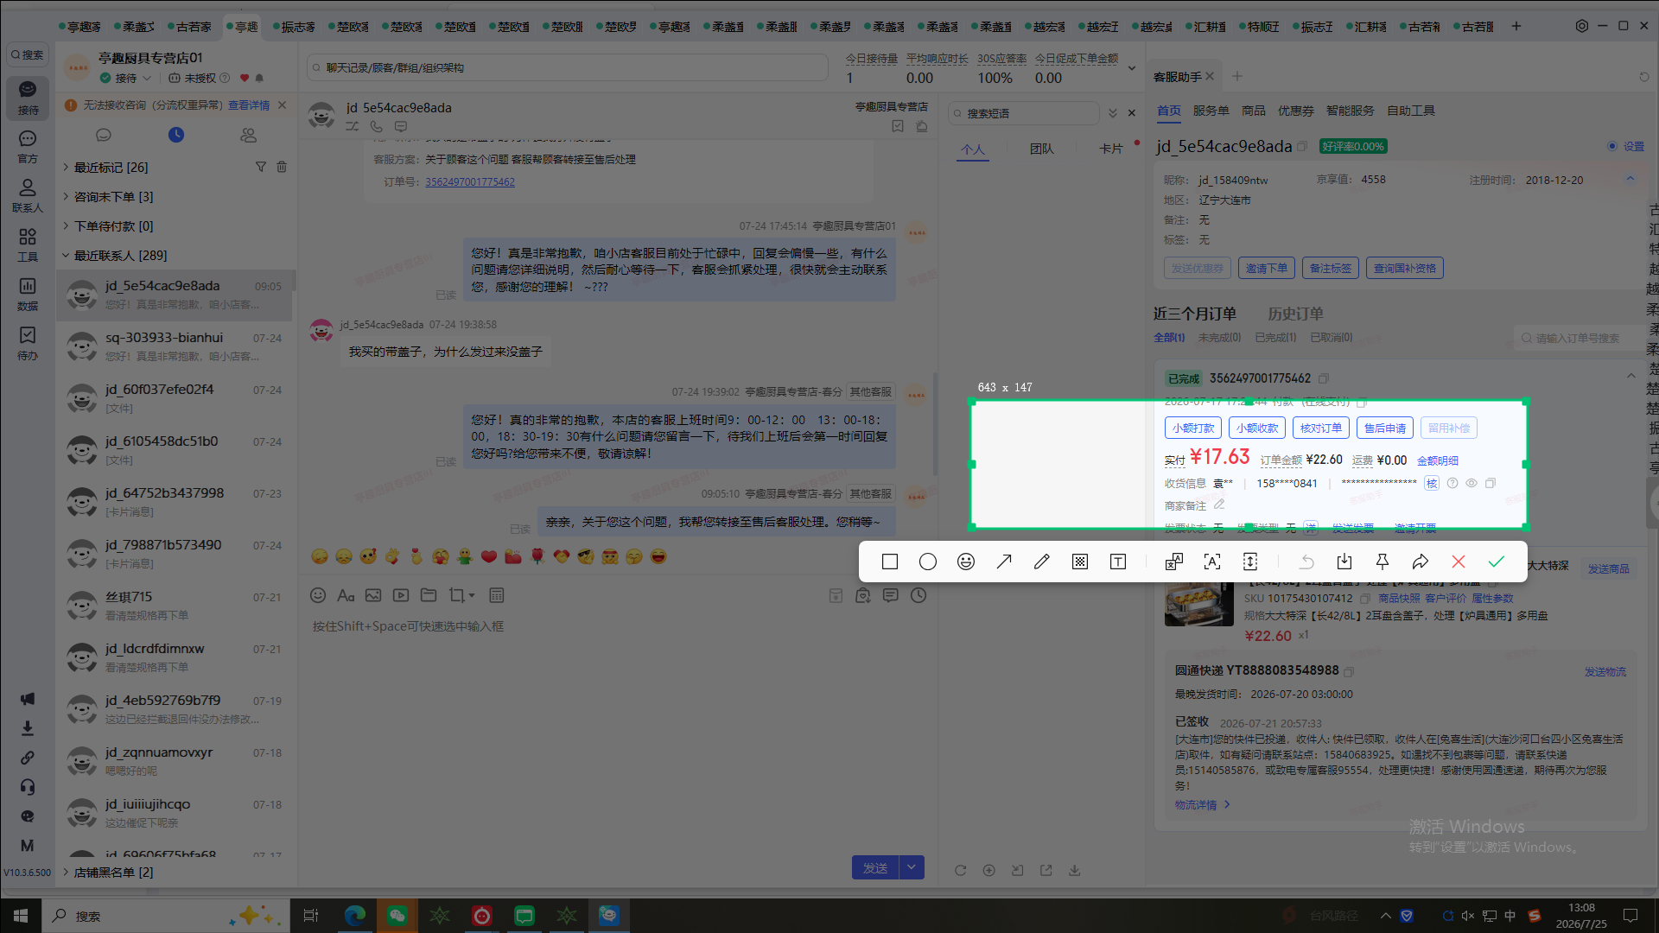Expand the 店铺黑名单 [2] group

click(113, 873)
